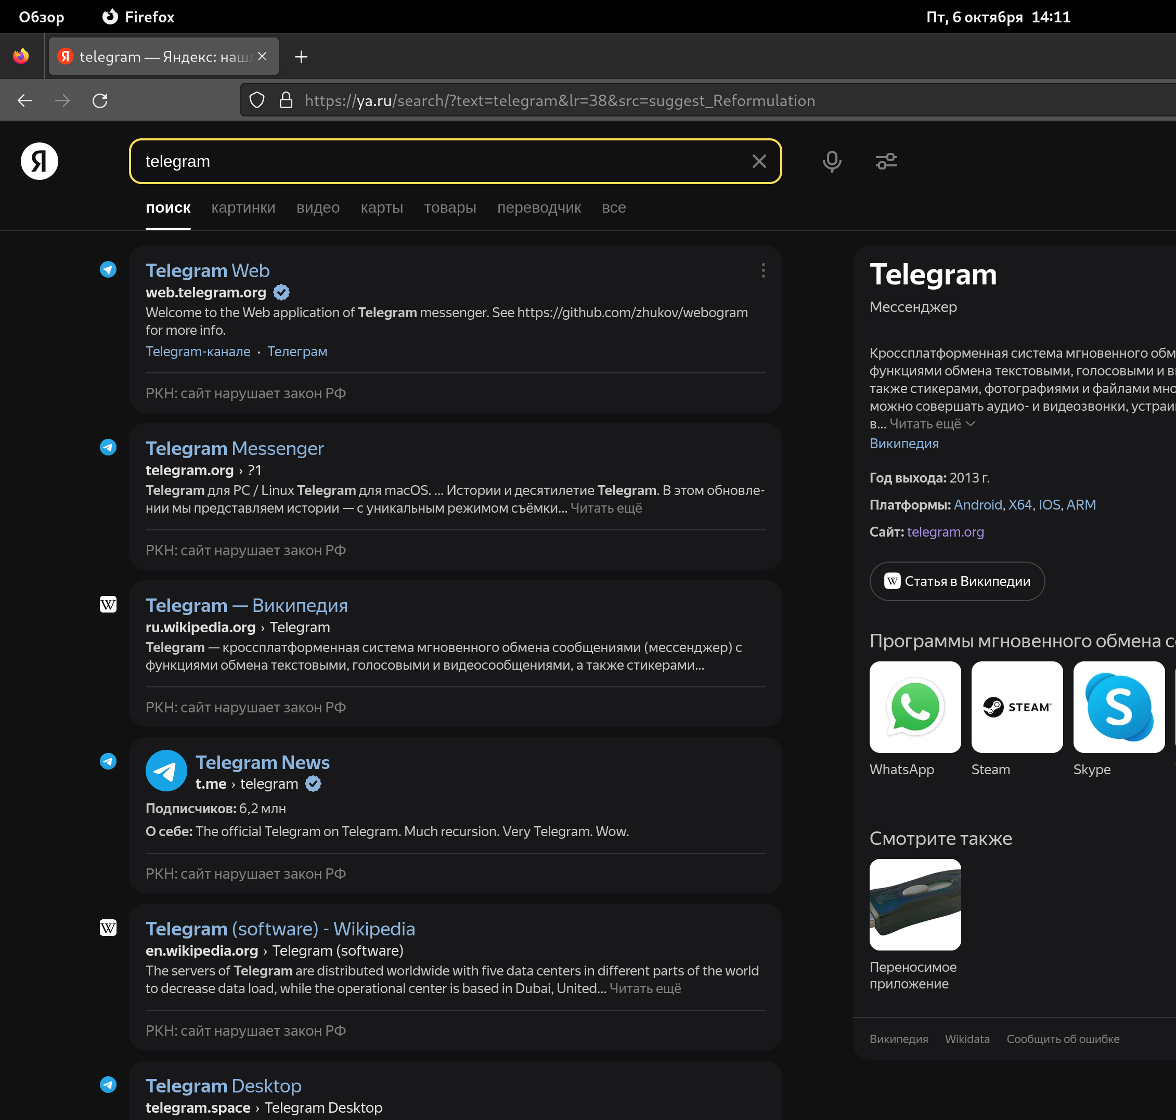Go back with the browser back arrow
Screen dimensions: 1176x1120
tap(25, 100)
